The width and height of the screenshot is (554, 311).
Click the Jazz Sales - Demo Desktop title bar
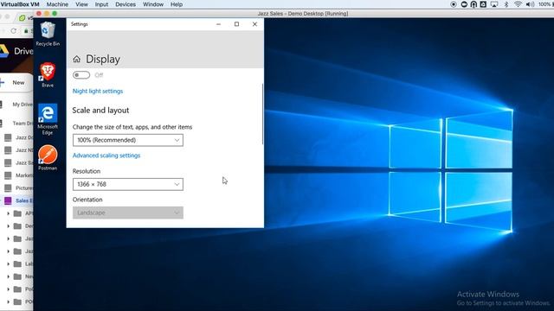click(303, 14)
